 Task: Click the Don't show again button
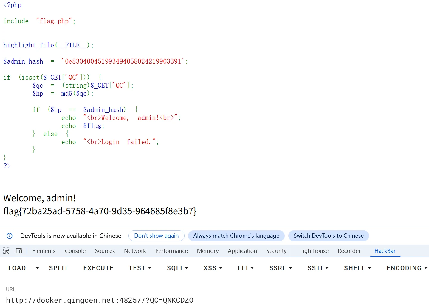pos(157,236)
